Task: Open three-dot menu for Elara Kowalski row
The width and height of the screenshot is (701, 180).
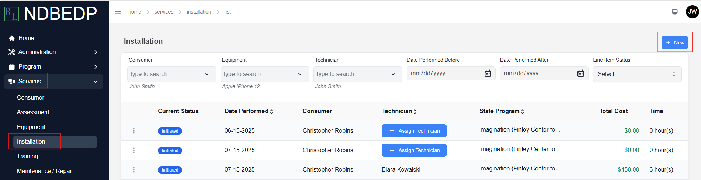Action: (x=134, y=170)
